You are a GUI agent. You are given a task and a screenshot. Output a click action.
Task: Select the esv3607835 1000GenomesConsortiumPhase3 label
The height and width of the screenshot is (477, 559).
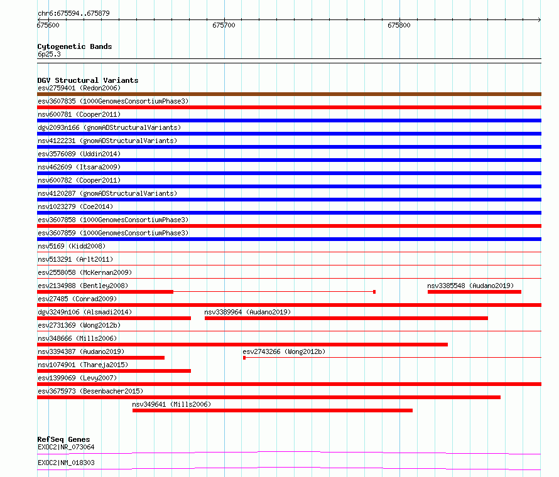click(x=113, y=101)
